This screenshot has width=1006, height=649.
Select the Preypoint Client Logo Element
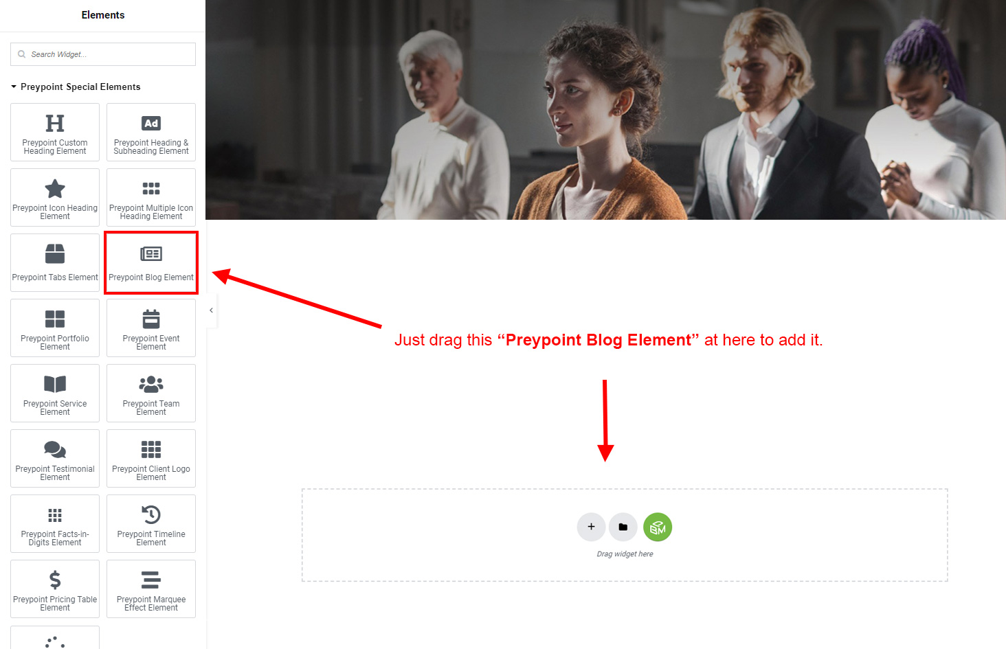click(x=151, y=458)
